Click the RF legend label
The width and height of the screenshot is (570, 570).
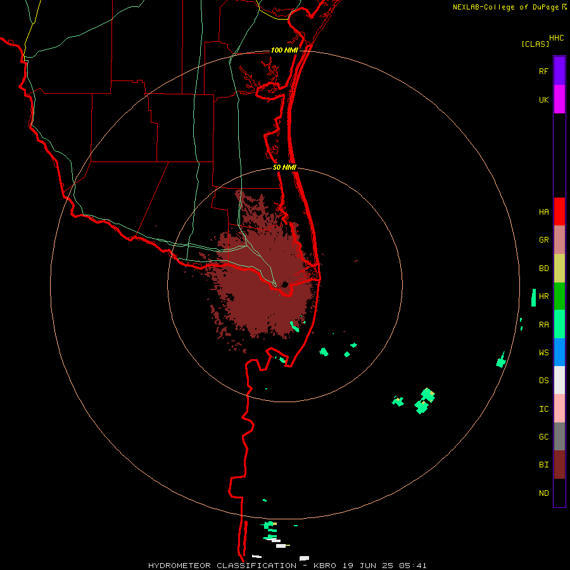pyautogui.click(x=543, y=71)
